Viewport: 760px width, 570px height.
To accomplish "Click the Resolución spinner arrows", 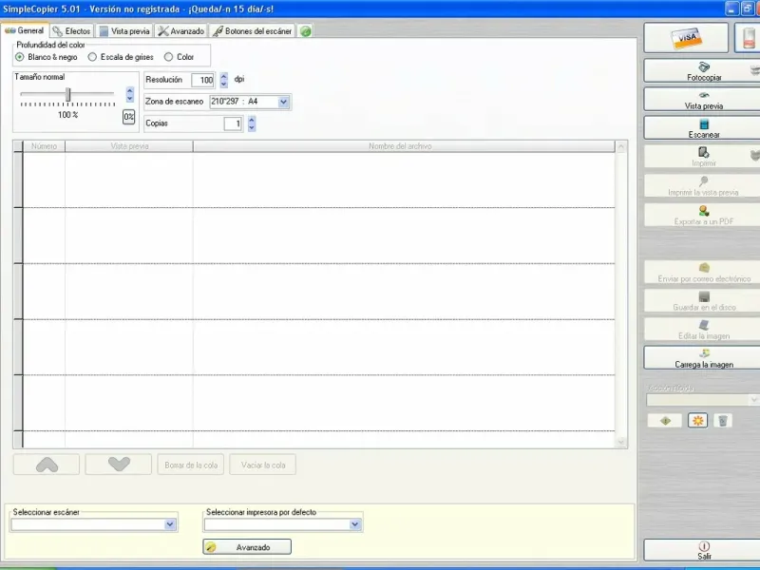I will click(223, 80).
